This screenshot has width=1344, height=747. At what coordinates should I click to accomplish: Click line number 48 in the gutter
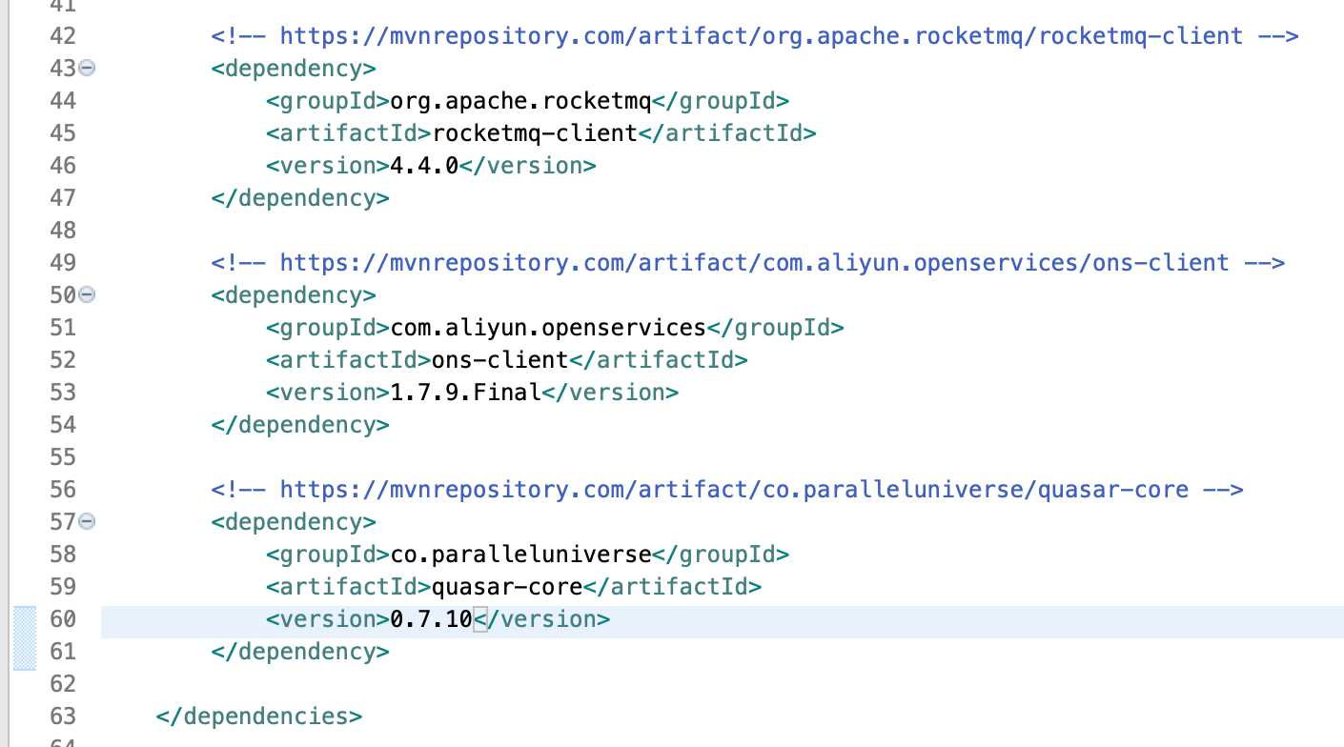(x=62, y=231)
